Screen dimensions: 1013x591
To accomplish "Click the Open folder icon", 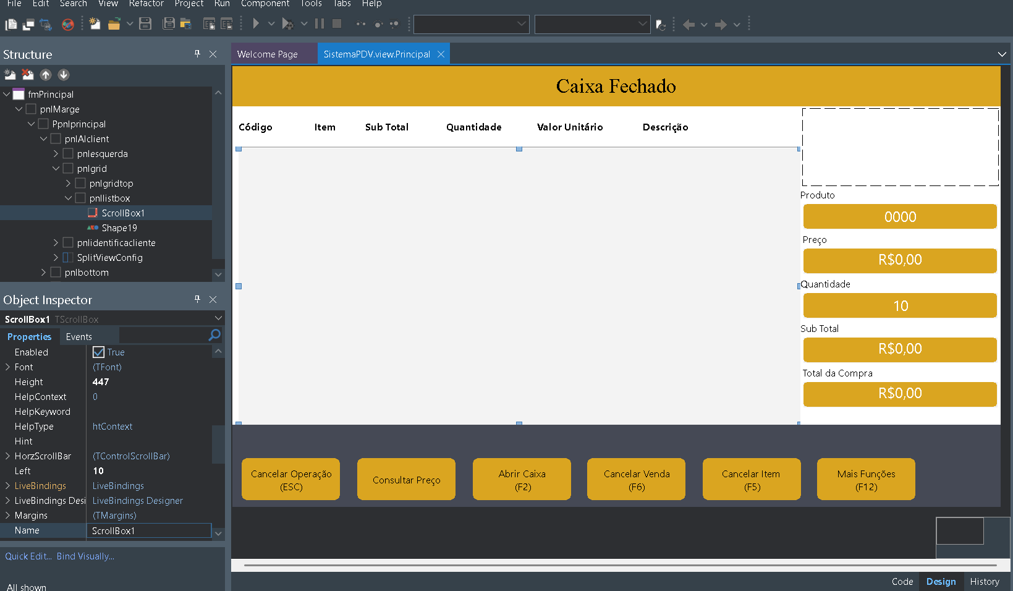I will pos(114,24).
